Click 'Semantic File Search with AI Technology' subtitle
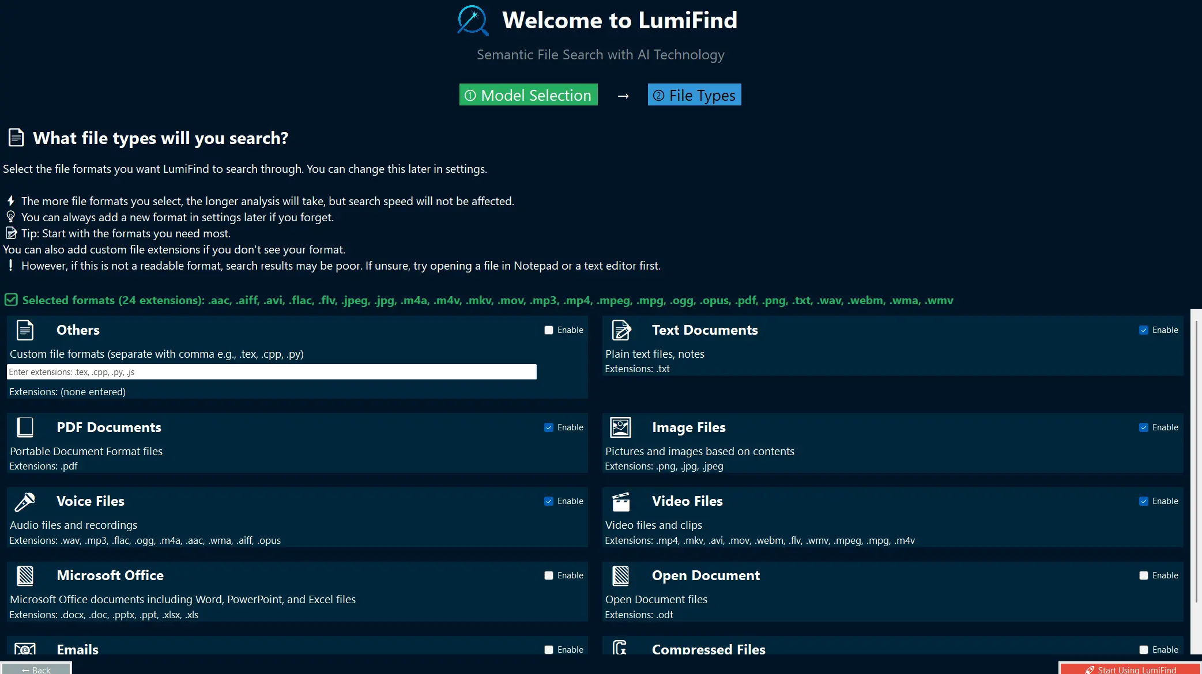 (x=601, y=55)
